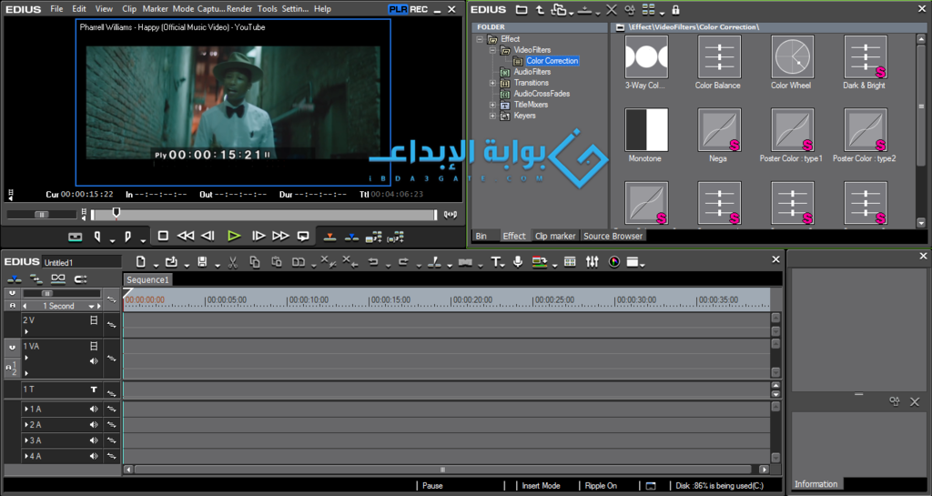
Task: Click the Voice Over microphone icon
Action: (x=518, y=262)
